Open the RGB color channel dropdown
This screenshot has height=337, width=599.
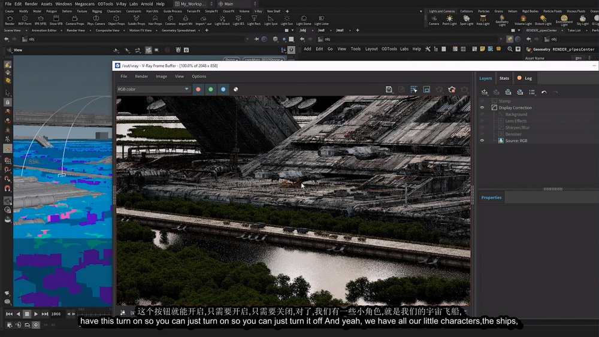pos(153,89)
